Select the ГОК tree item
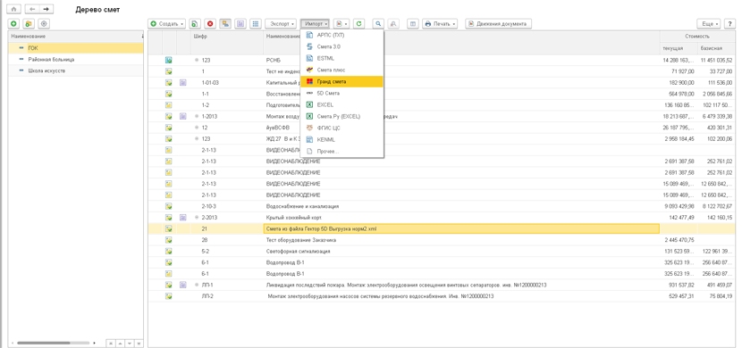 pos(76,48)
